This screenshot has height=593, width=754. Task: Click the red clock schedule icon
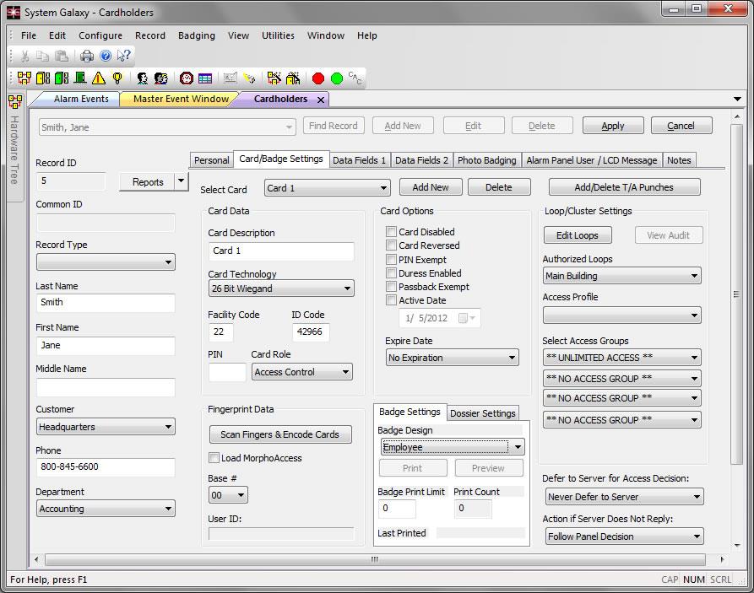186,78
